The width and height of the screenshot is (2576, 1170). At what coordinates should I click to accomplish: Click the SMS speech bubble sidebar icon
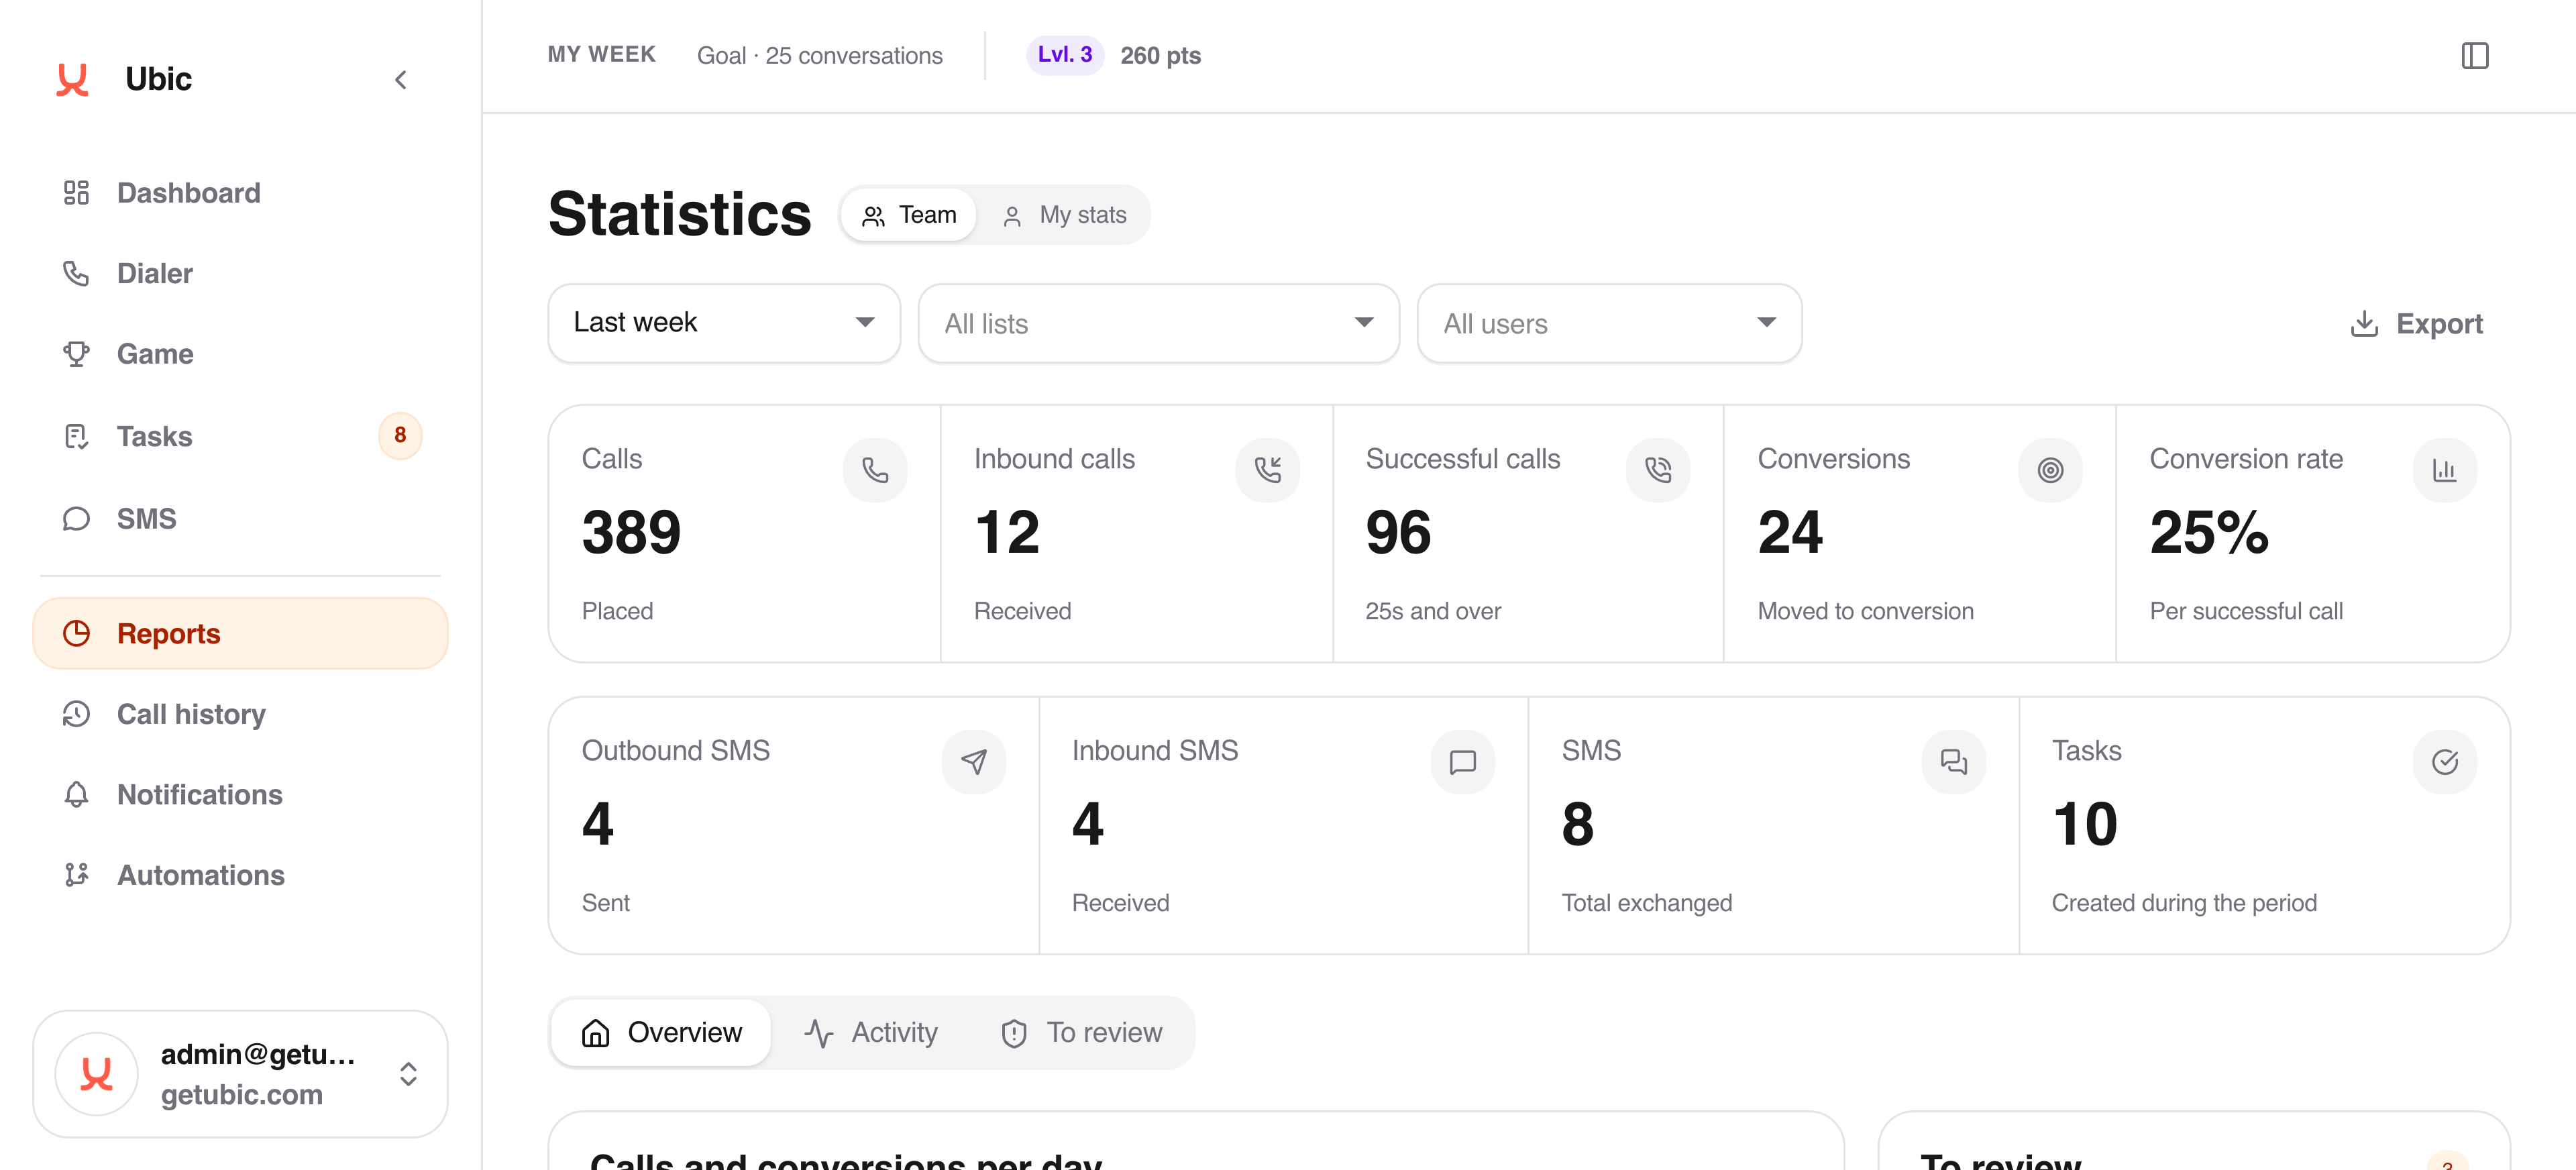[x=76, y=519]
